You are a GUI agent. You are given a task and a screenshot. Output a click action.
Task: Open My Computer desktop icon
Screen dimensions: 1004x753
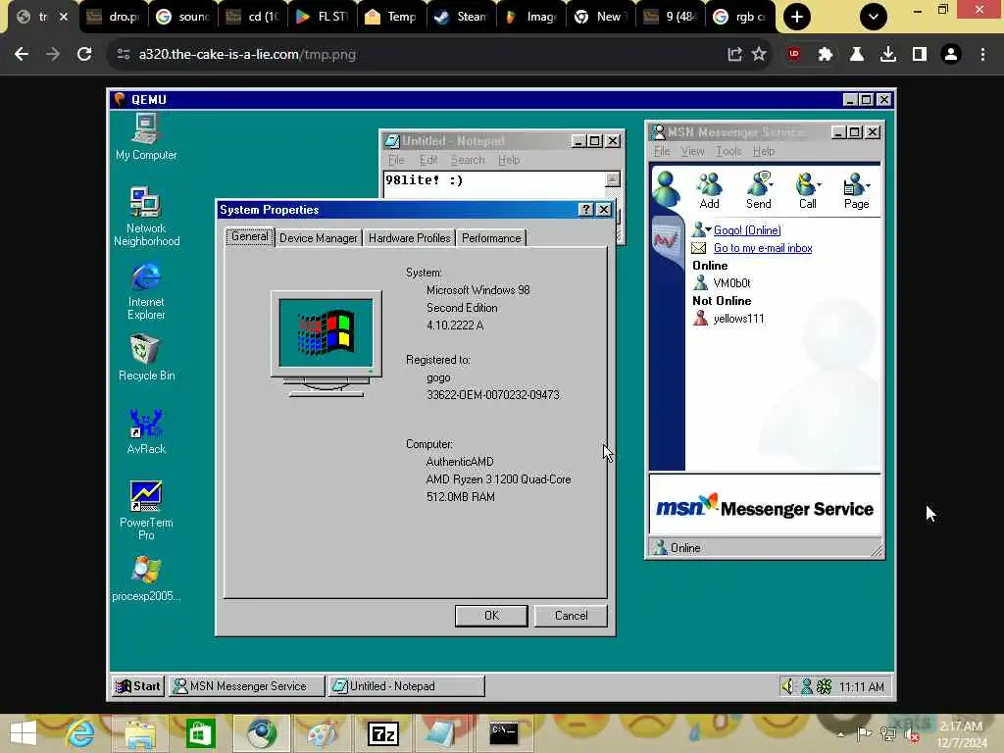click(x=146, y=137)
